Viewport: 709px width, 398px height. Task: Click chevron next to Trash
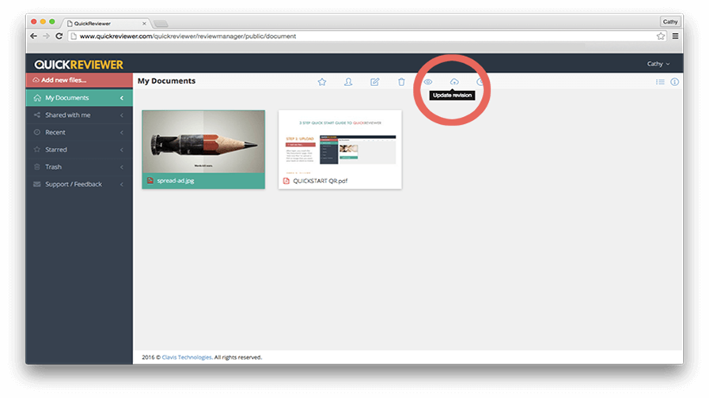click(122, 167)
